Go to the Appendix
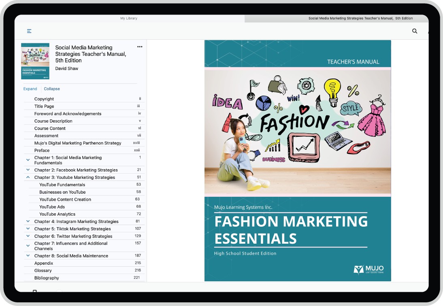This screenshot has height=306, width=443. (x=43, y=263)
